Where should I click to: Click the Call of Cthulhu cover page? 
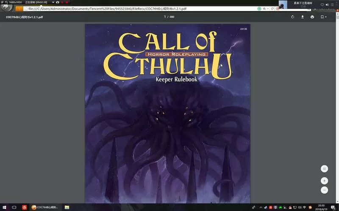(x=167, y=114)
